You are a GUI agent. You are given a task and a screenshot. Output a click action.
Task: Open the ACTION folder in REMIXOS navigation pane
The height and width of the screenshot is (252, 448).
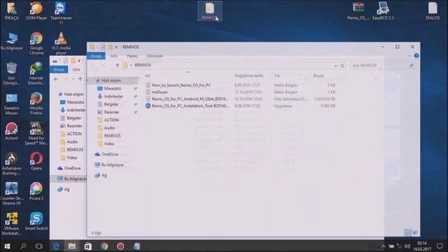click(x=111, y=120)
